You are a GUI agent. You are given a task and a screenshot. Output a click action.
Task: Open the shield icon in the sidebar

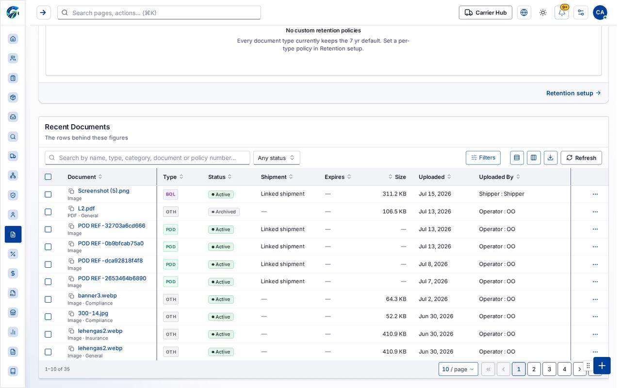tap(13, 195)
